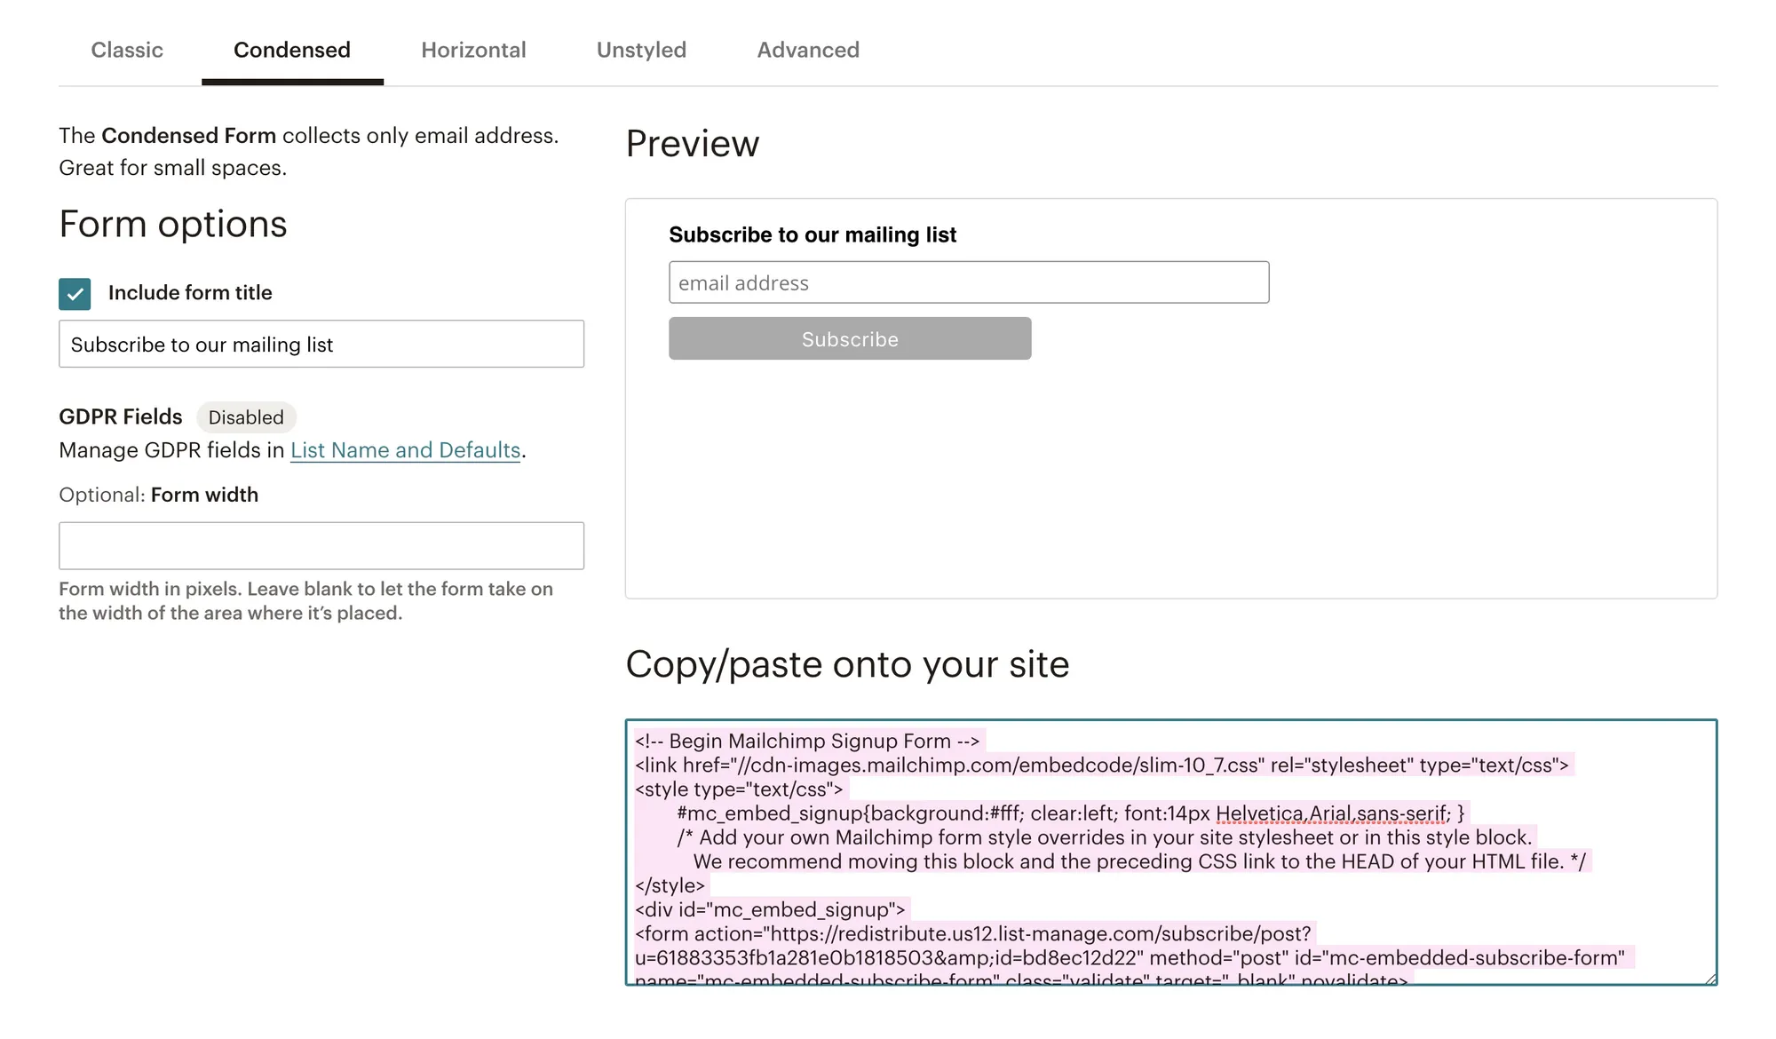1776x1039 pixels.
Task: Switch to the Advanced tab
Action: click(807, 50)
